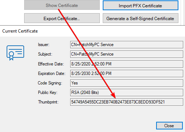Click the certificate ribbon icon
This screenshot has height=132, width=185.
click(x=15, y=53)
